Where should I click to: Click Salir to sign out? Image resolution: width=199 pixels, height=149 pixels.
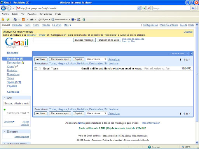(192, 25)
